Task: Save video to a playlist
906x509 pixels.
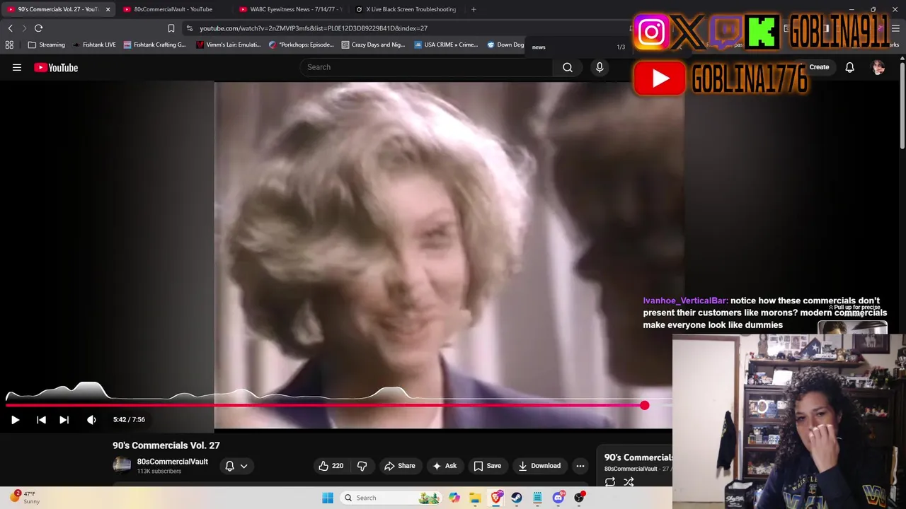Action: coord(487,466)
